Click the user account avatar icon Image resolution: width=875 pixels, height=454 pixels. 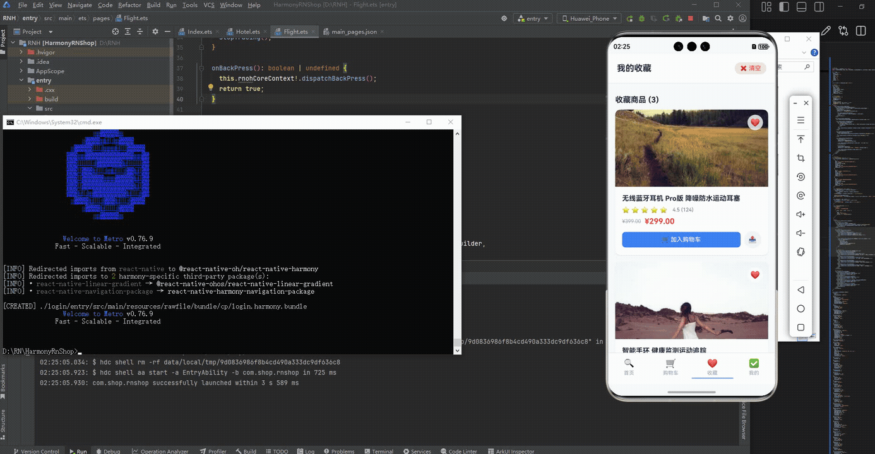[x=744, y=18]
